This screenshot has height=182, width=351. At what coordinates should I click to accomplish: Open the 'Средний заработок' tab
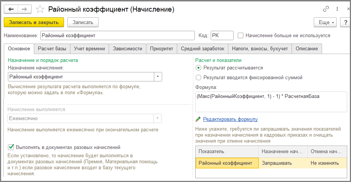point(202,49)
